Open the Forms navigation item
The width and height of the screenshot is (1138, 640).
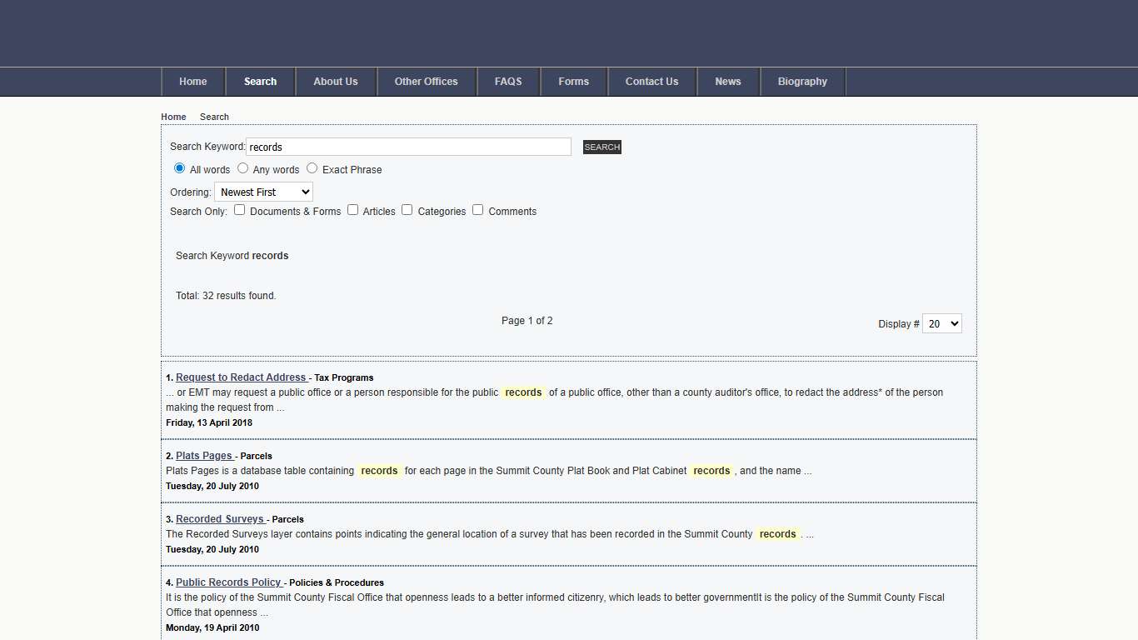tap(573, 82)
